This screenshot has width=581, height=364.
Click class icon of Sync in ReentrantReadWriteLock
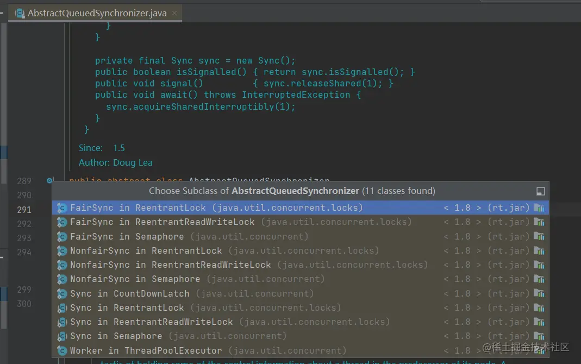[x=61, y=322]
